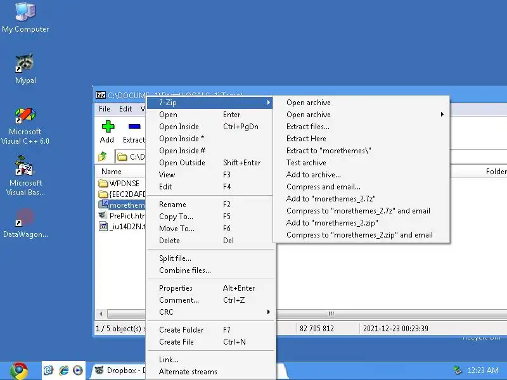Image resolution: width=507 pixels, height=380 pixels.
Task: Sort by the Name column header
Action: (120, 171)
